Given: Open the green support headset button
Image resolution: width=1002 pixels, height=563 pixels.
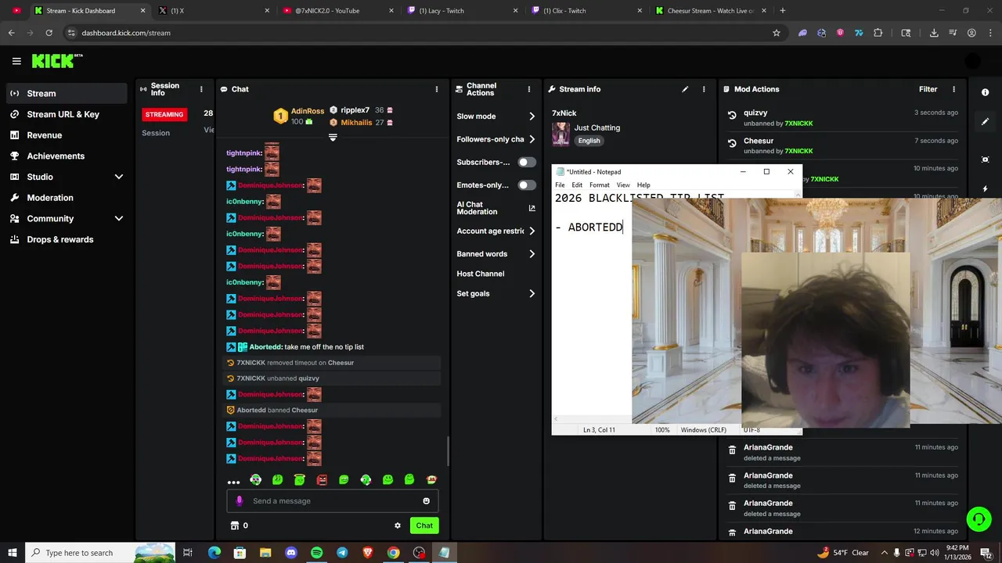Looking at the screenshot, I should pyautogui.click(x=979, y=519).
